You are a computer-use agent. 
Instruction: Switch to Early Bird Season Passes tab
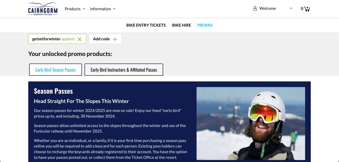pos(56,70)
